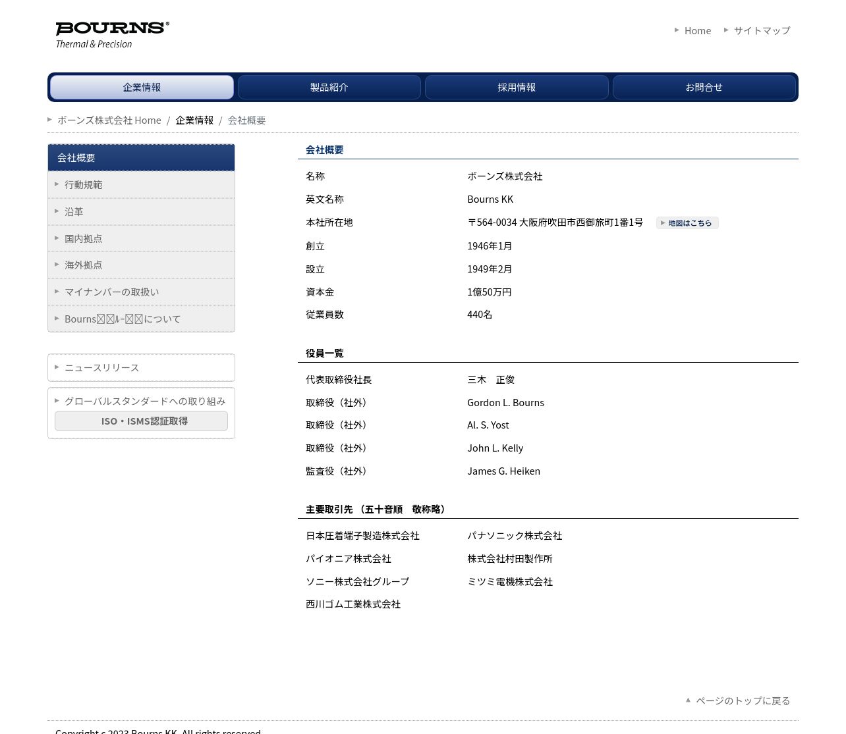The image size is (846, 734).
Task: Click the name Gordon L. Bourns
Action: click(x=505, y=403)
